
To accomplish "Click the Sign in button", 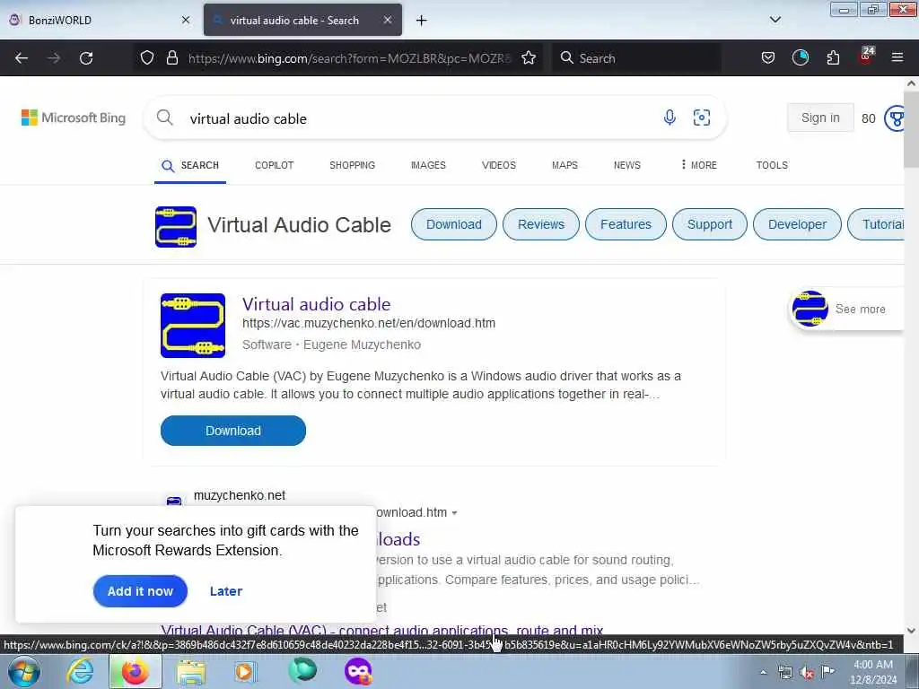I will click(820, 118).
